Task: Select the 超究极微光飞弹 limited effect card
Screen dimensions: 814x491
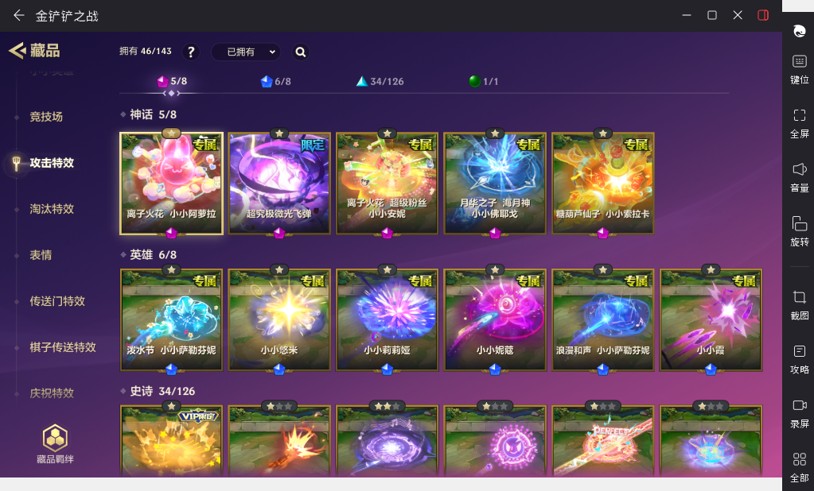Action: coord(279,183)
